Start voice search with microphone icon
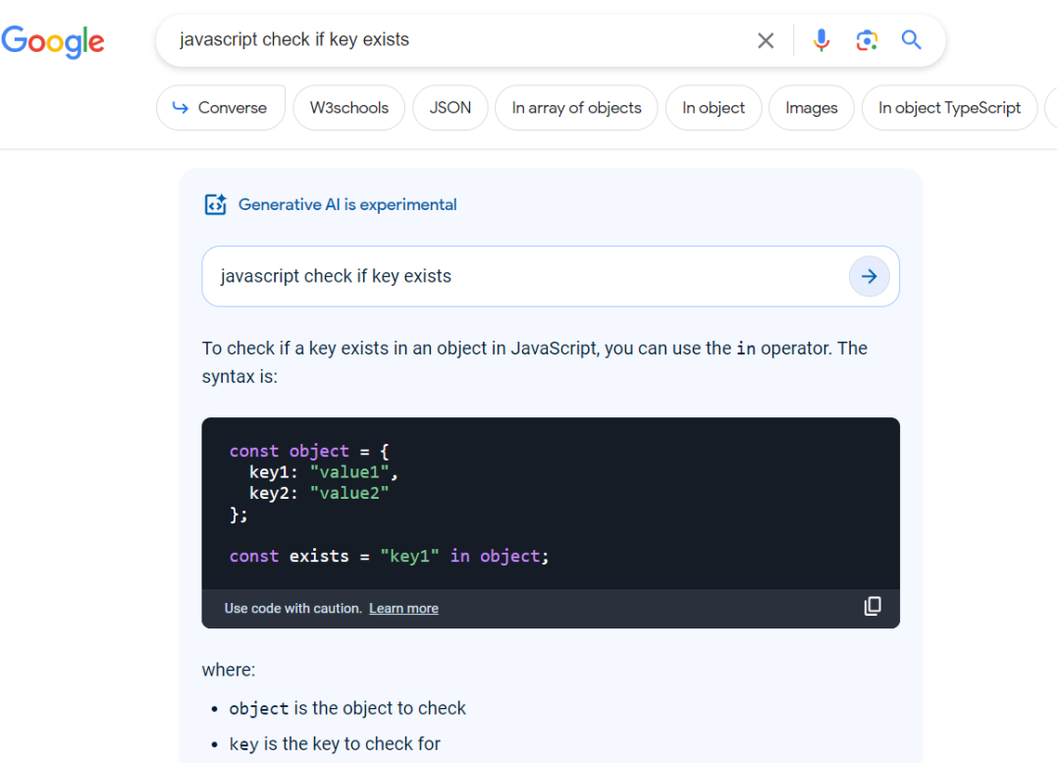1057x763 pixels. 821,40
